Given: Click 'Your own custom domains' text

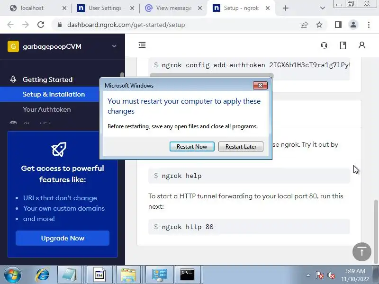Looking at the screenshot, I should (x=64, y=208).
